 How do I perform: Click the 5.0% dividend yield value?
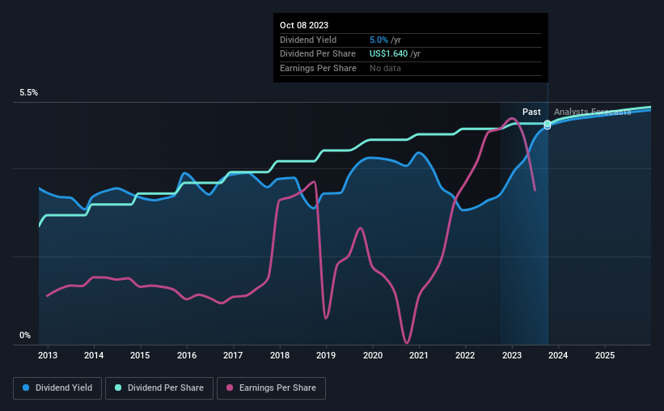[x=379, y=40]
